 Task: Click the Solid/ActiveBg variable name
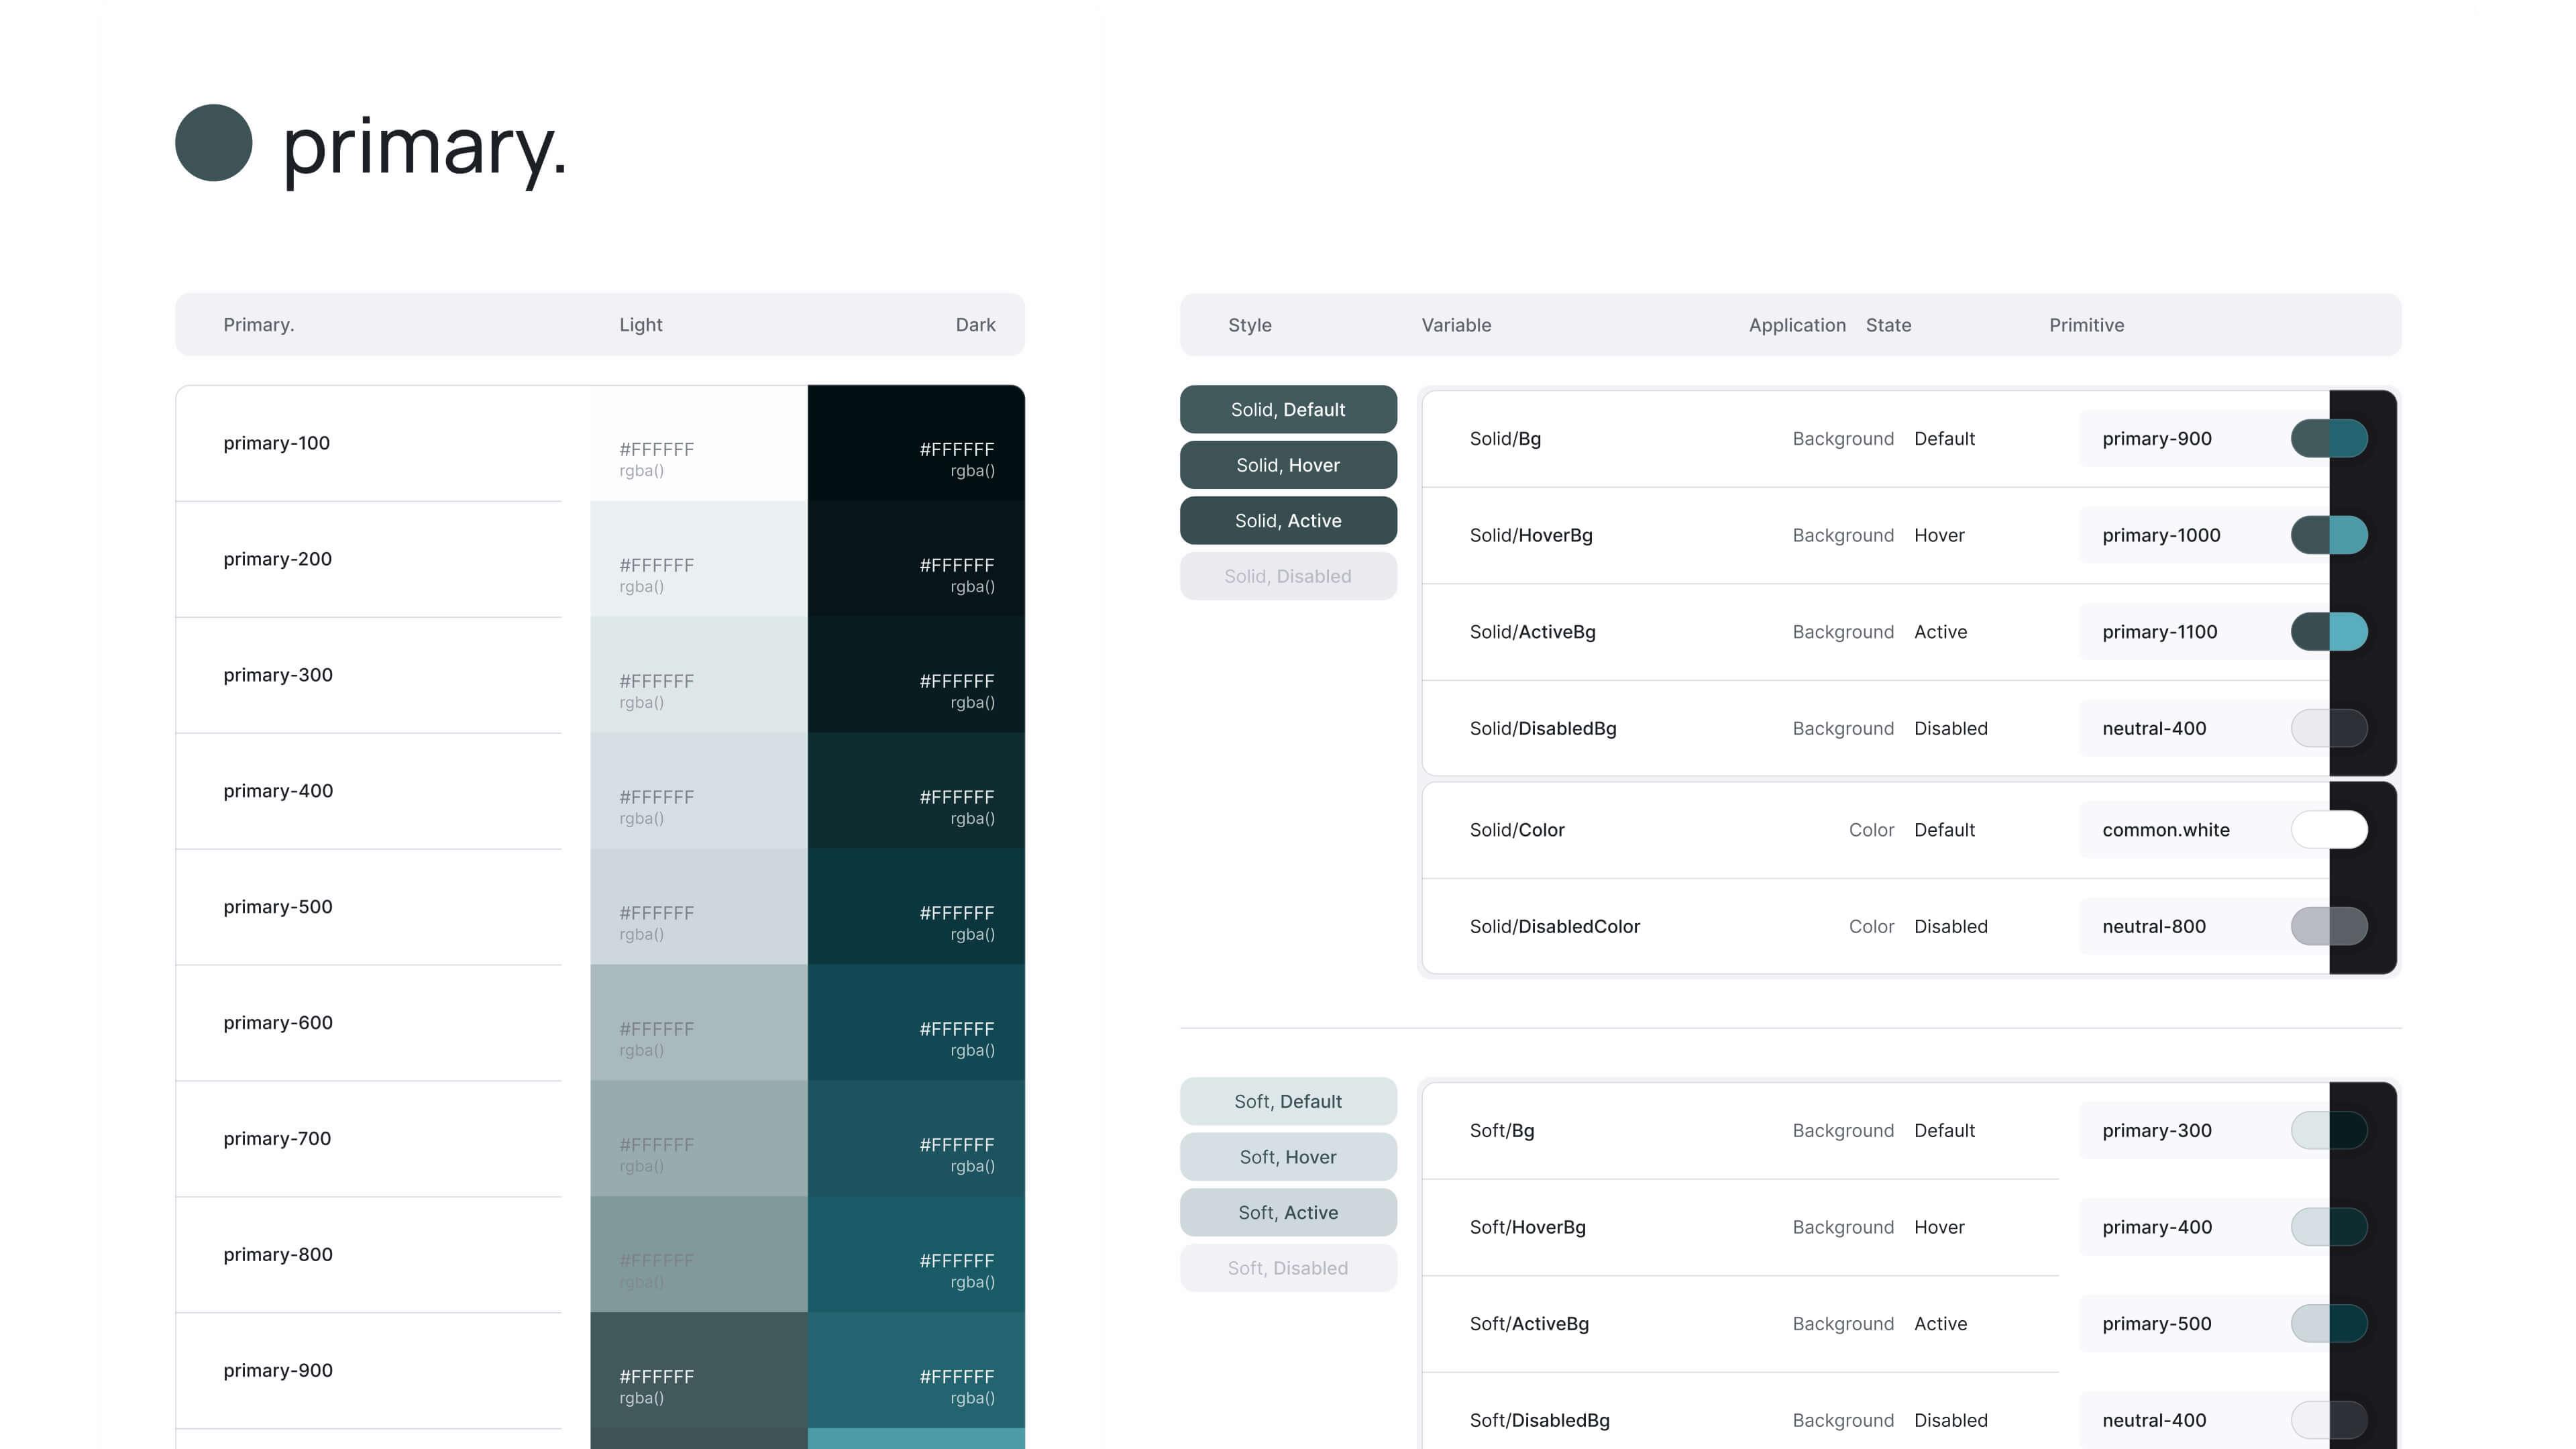tap(1532, 631)
